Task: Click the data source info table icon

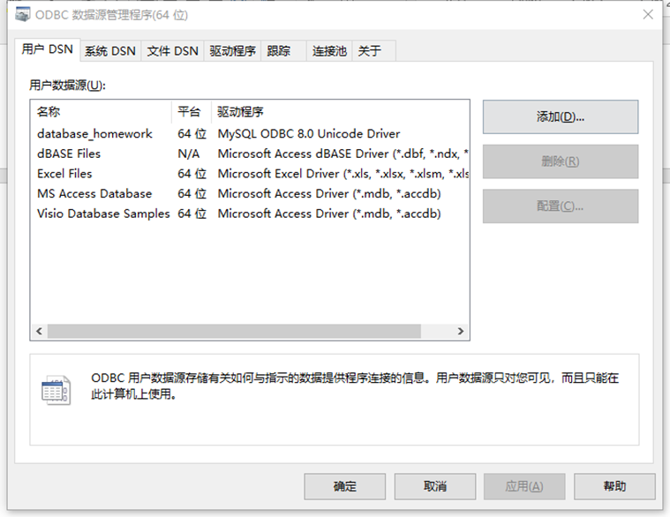Action: pos(56,390)
